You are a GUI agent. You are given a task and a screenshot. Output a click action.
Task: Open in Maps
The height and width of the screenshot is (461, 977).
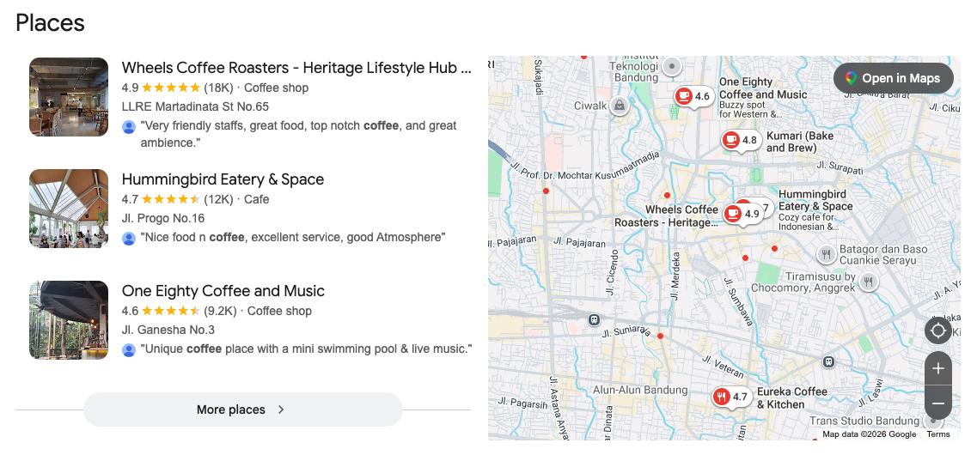(x=894, y=78)
